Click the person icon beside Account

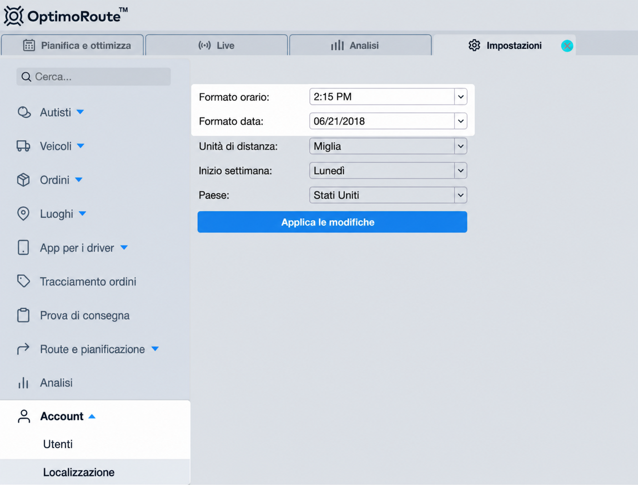(24, 416)
